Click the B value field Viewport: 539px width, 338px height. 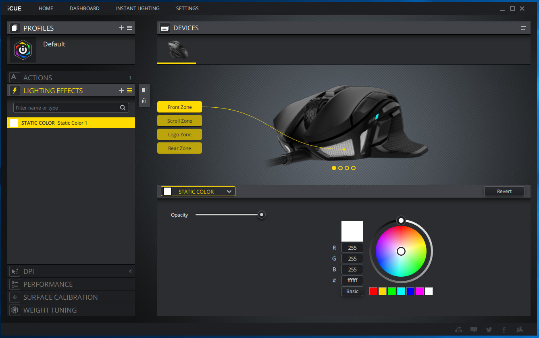(x=352, y=269)
